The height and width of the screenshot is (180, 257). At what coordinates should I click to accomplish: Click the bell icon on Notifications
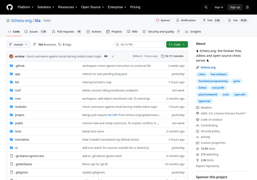[x=177, y=20]
